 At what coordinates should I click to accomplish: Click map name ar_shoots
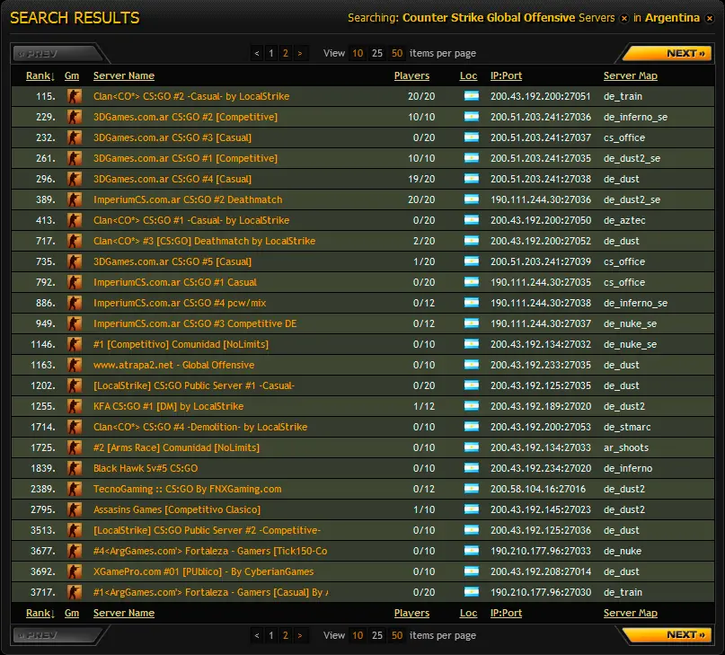point(626,447)
